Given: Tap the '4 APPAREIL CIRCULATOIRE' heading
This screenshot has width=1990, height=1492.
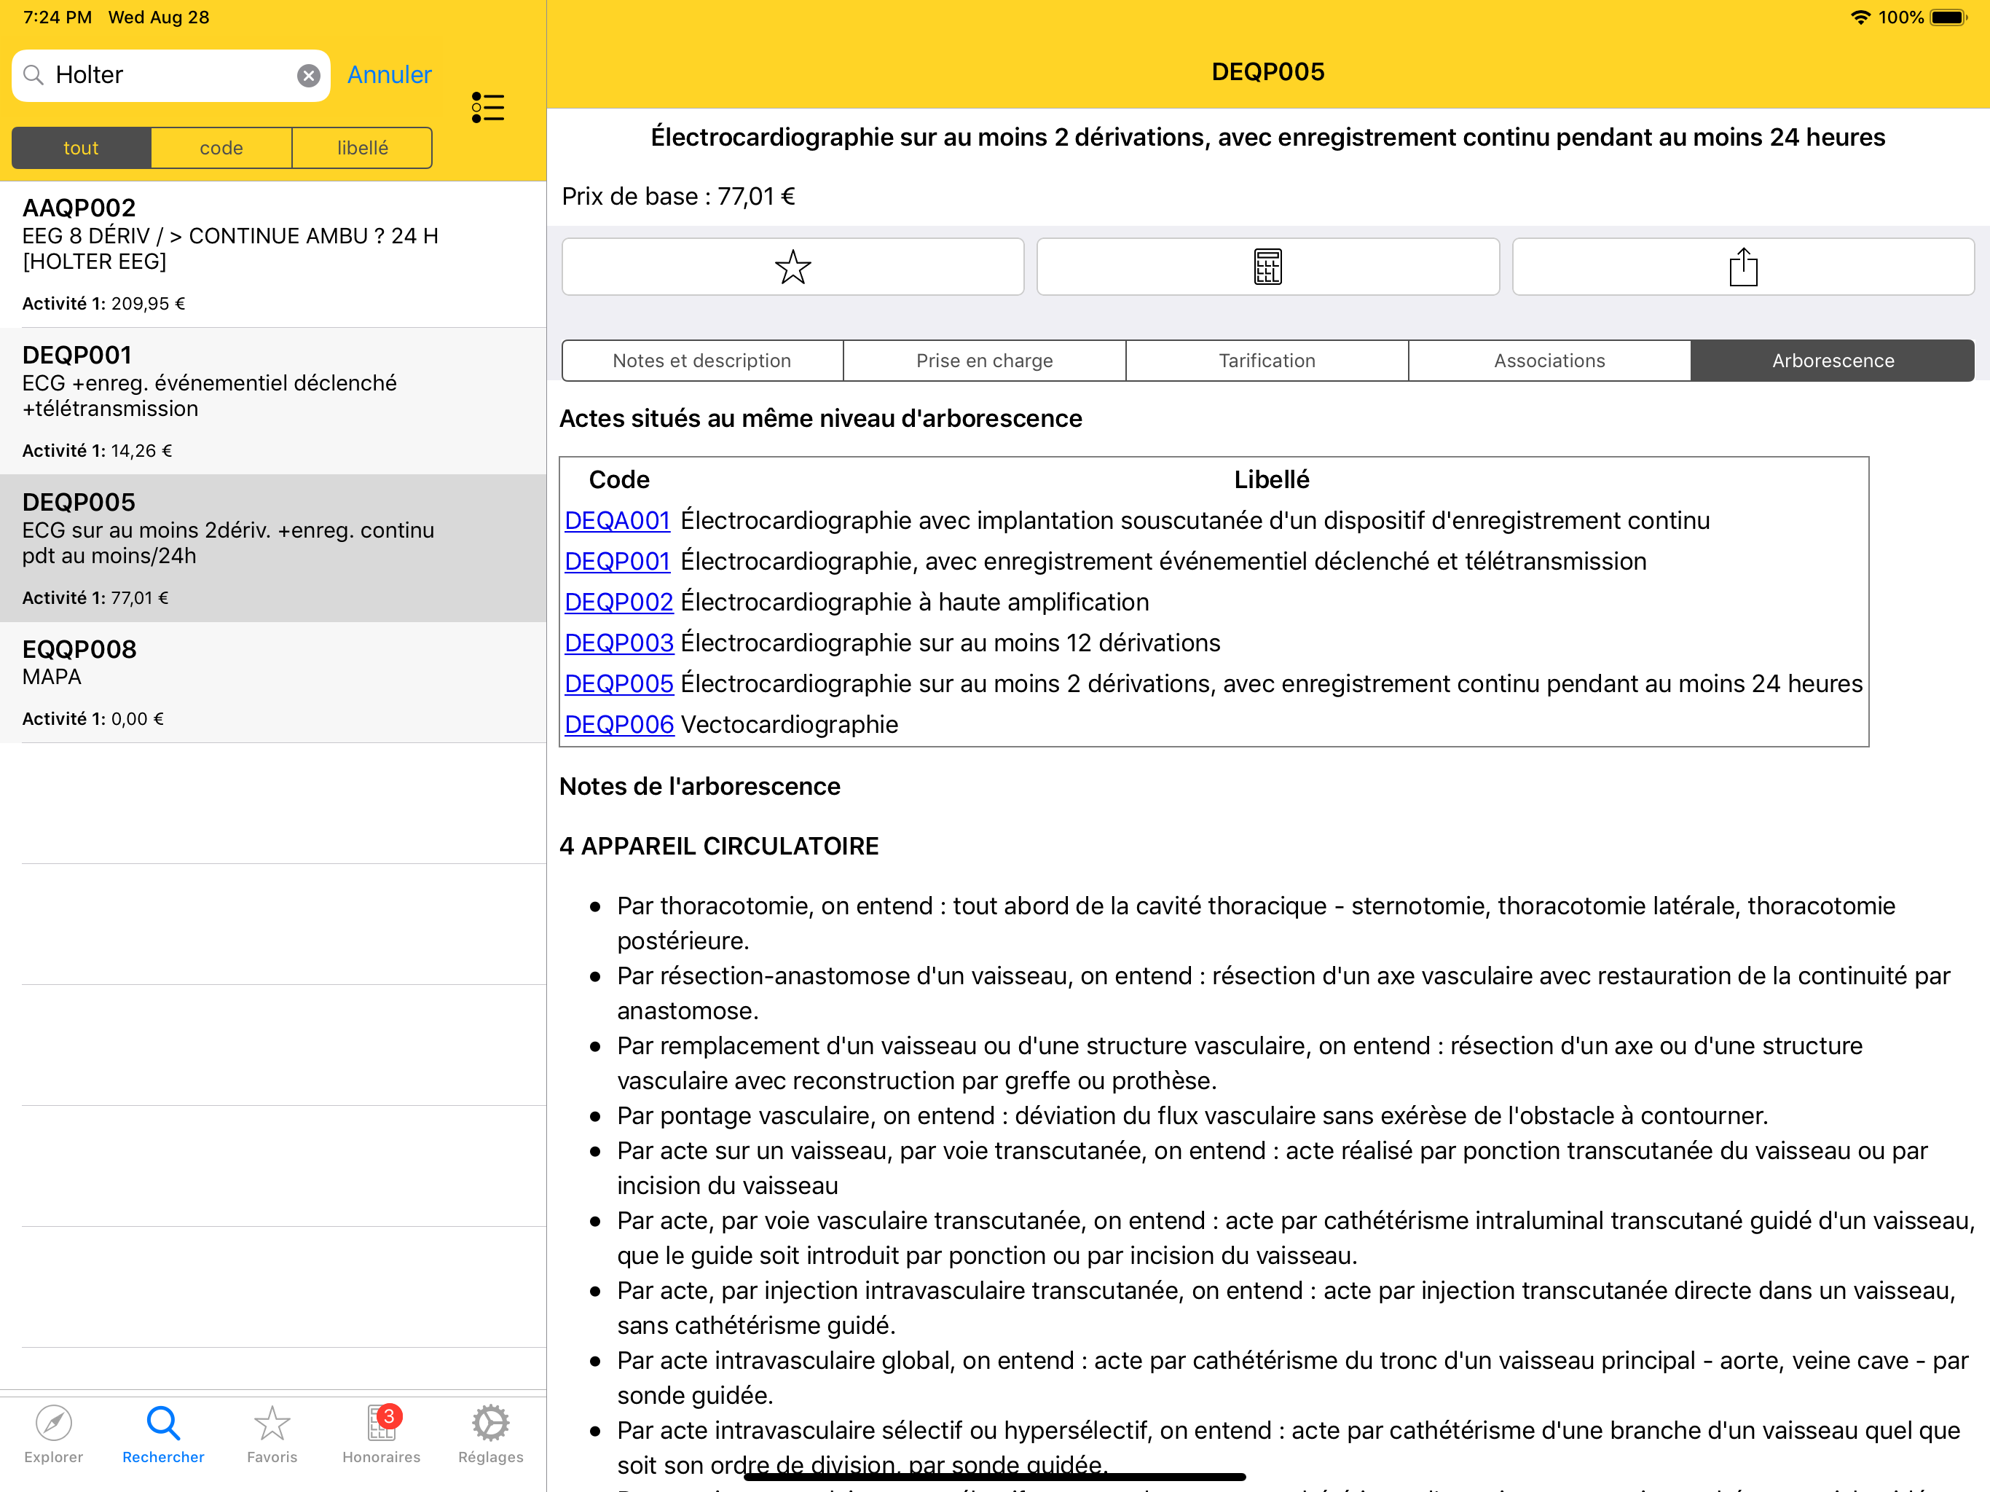Looking at the screenshot, I should pos(719,847).
